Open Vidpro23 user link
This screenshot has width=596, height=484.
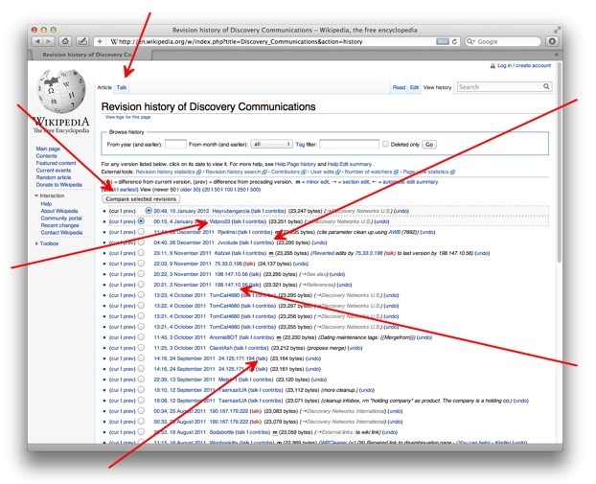tap(219, 221)
